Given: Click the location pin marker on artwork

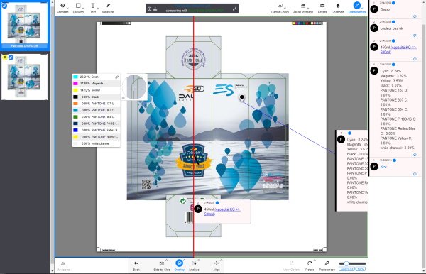Looking at the screenshot, I should click(242, 98).
